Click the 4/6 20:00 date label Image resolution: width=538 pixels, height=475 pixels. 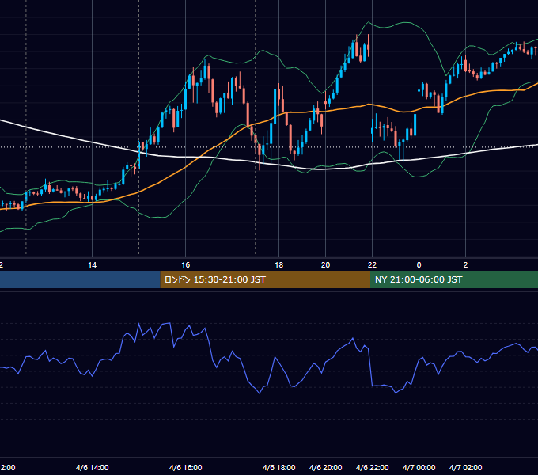tap(326, 467)
